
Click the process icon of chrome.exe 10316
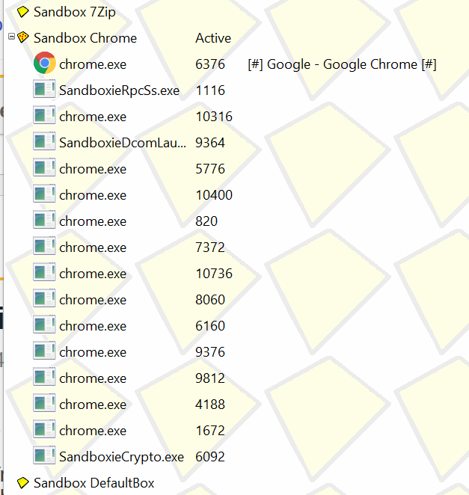click(45, 115)
